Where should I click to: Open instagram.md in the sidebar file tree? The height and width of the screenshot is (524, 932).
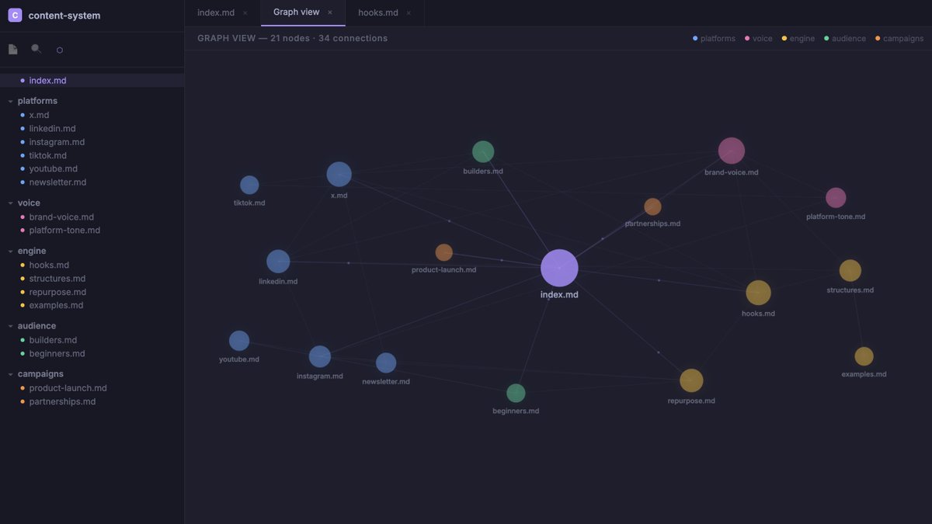tap(92, 142)
